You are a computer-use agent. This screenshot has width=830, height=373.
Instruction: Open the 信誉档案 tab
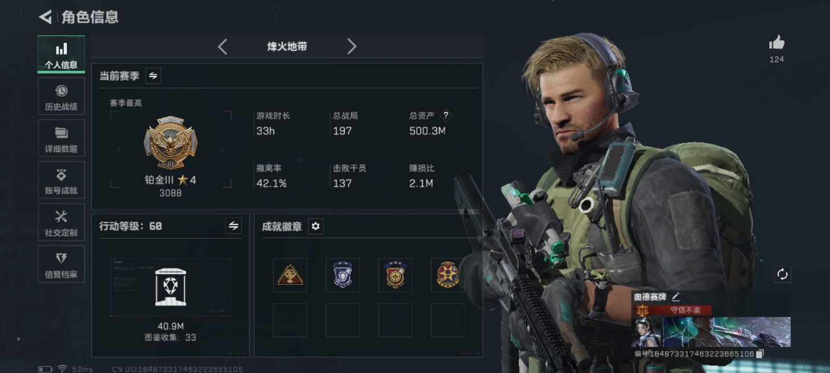click(61, 264)
